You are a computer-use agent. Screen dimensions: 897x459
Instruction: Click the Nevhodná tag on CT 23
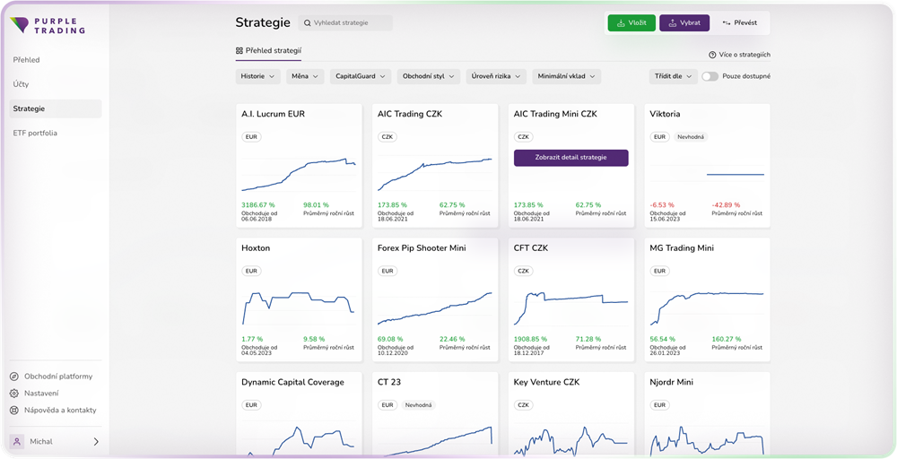point(419,404)
